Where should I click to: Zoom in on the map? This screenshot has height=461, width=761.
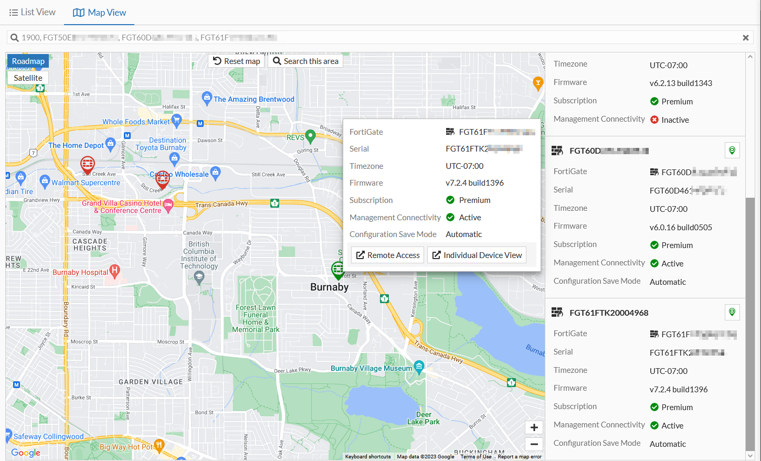[534, 427]
